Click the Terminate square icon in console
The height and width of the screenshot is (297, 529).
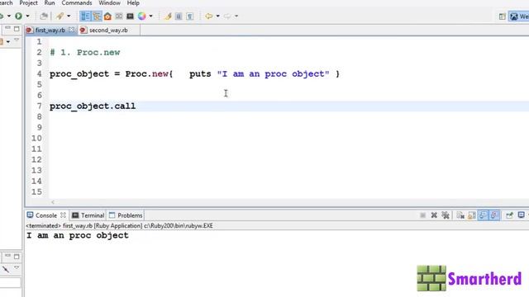tap(422, 215)
